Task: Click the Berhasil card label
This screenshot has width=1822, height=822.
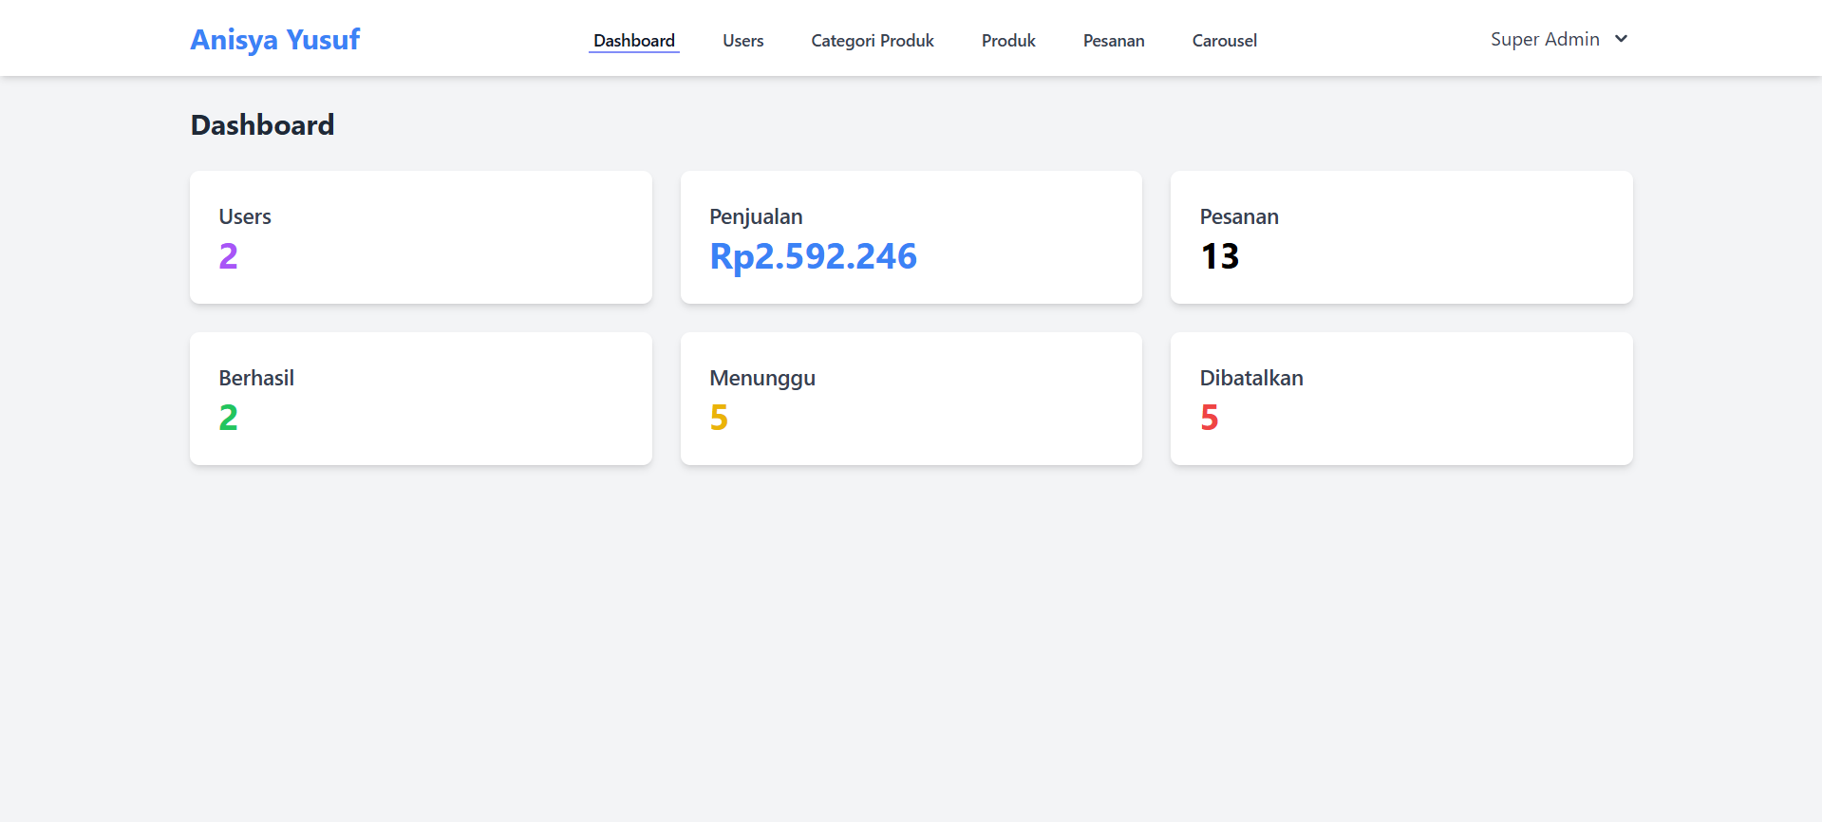Action: pos(256,378)
